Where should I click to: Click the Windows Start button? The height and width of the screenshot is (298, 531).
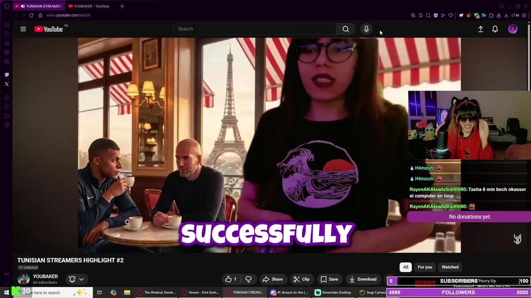pyautogui.click(x=6, y=293)
